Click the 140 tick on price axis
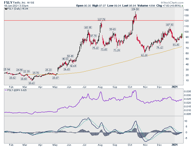195x147 pixels. pos(186,10)
